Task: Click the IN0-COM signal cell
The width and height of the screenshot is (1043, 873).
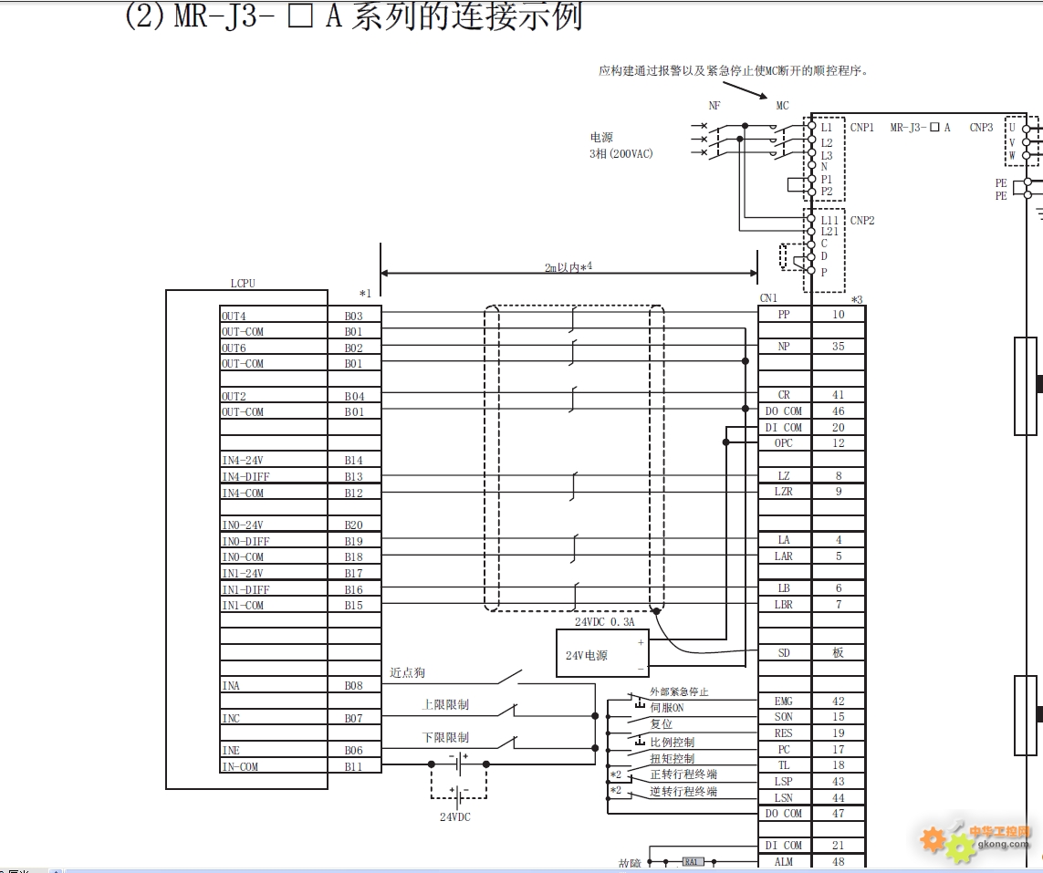Action: tap(274, 556)
